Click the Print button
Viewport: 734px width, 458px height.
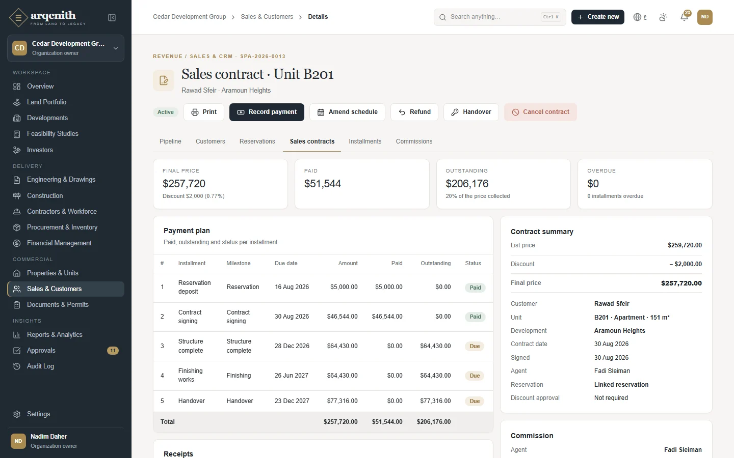click(x=204, y=112)
